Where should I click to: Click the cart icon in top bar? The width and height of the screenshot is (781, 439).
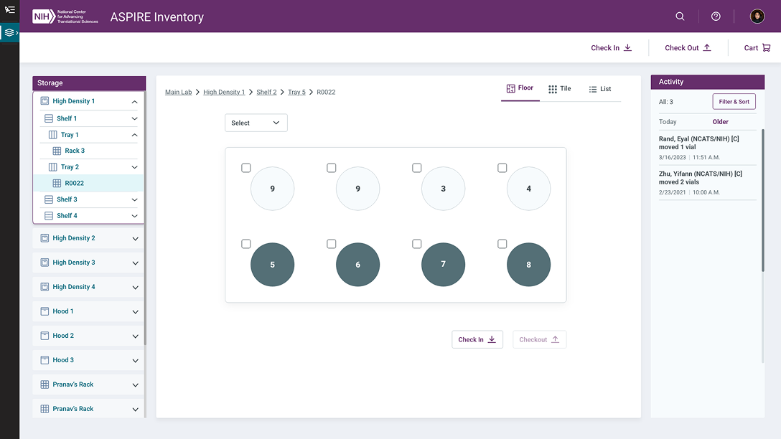(767, 48)
